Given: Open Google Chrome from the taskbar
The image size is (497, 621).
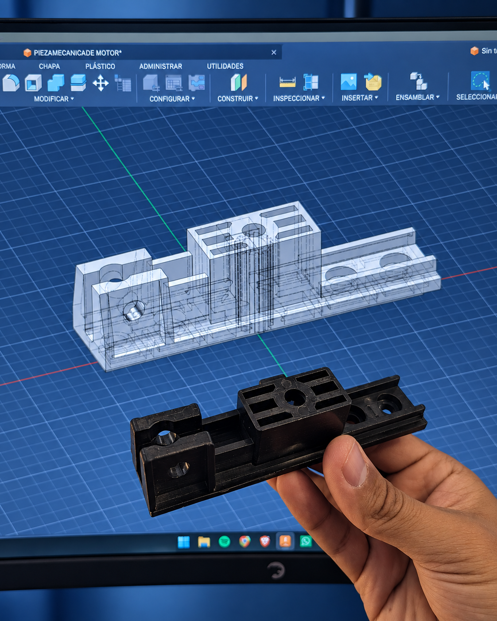Looking at the screenshot, I should [x=245, y=541].
